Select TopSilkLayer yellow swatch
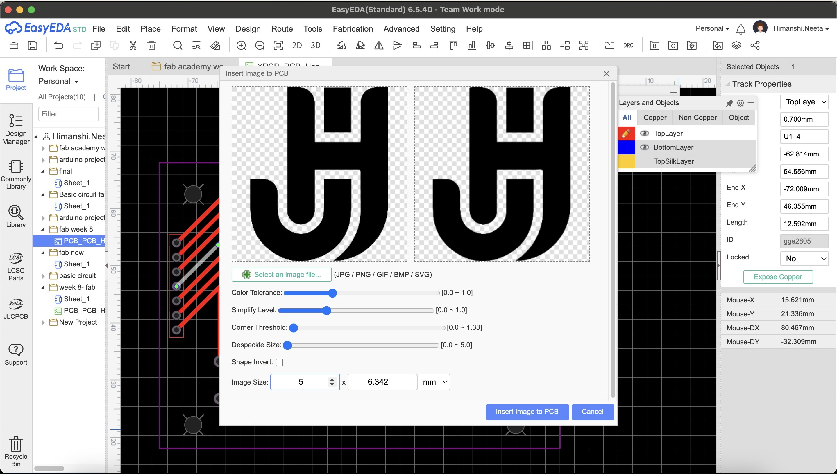837x474 pixels. point(626,161)
